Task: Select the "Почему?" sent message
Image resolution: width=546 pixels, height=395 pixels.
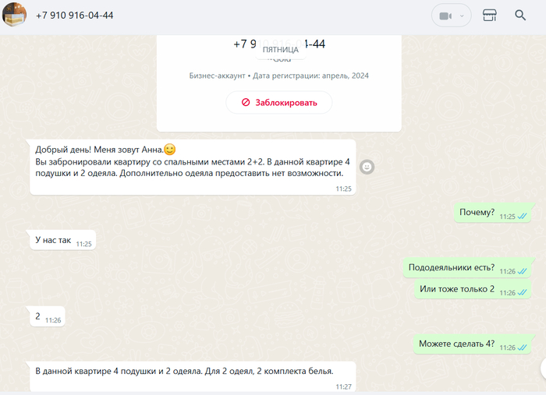Action: pyautogui.click(x=477, y=212)
